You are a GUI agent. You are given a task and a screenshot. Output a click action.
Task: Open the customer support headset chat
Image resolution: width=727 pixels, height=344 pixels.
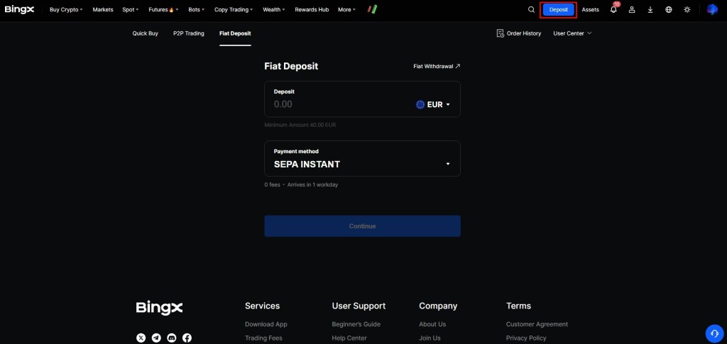click(x=714, y=333)
